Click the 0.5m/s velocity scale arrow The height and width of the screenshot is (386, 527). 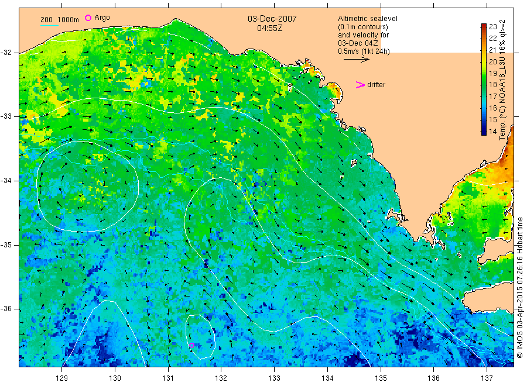[356, 60]
